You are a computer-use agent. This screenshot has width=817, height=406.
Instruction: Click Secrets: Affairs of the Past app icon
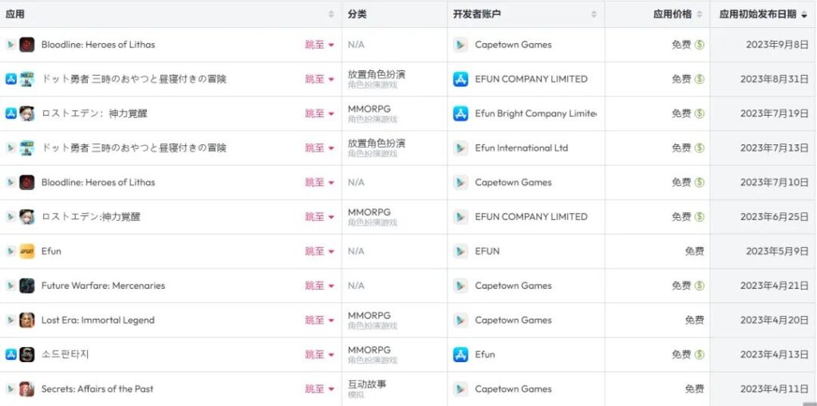click(27, 388)
